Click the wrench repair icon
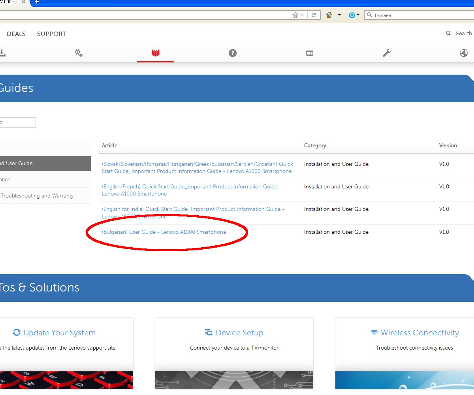This screenshot has height=395, width=474. (387, 53)
